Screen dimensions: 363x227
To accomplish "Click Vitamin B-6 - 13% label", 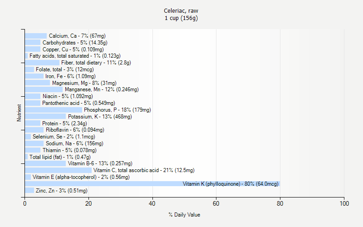I will (100, 163).
